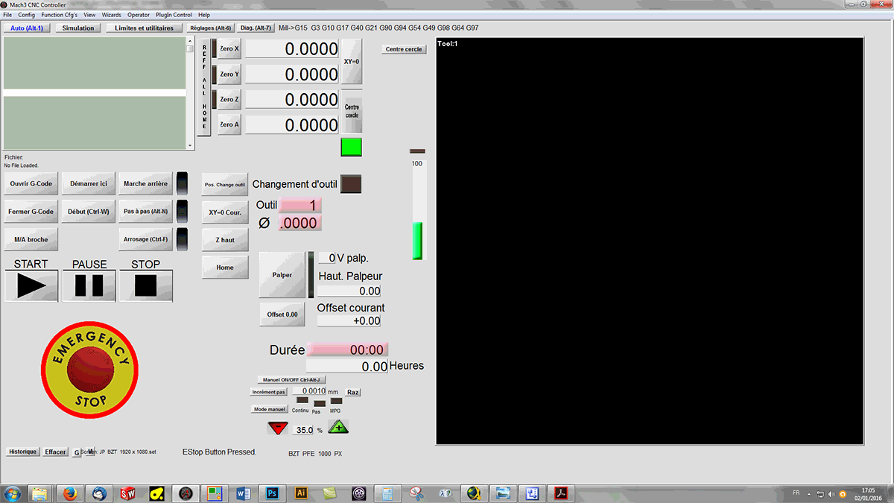This screenshot has height=503, width=894.
Task: Toggle the Arrosage coolant indicator LED
Action: [x=182, y=239]
